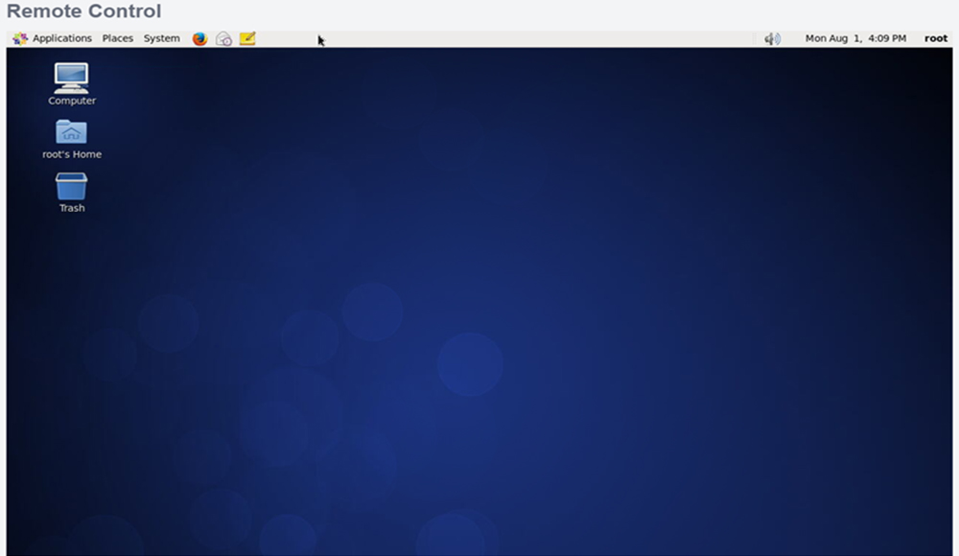Open the sticky notes launcher
Screen dimensions: 959x556
(247, 38)
